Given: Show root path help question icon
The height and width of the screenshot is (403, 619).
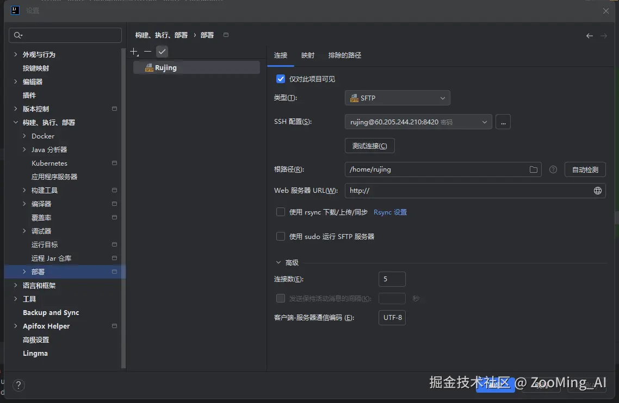Looking at the screenshot, I should (553, 169).
